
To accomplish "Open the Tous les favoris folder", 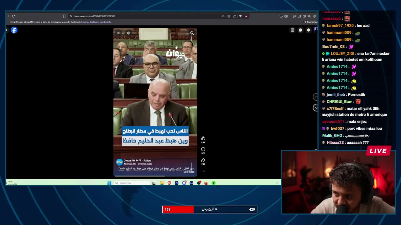I will [310, 22].
